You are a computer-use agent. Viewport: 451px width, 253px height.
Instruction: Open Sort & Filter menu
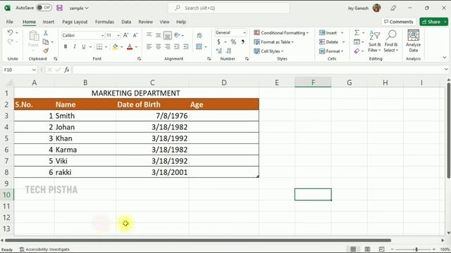point(374,41)
